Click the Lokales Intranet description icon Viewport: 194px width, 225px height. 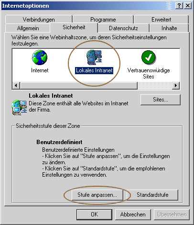tap(19, 107)
